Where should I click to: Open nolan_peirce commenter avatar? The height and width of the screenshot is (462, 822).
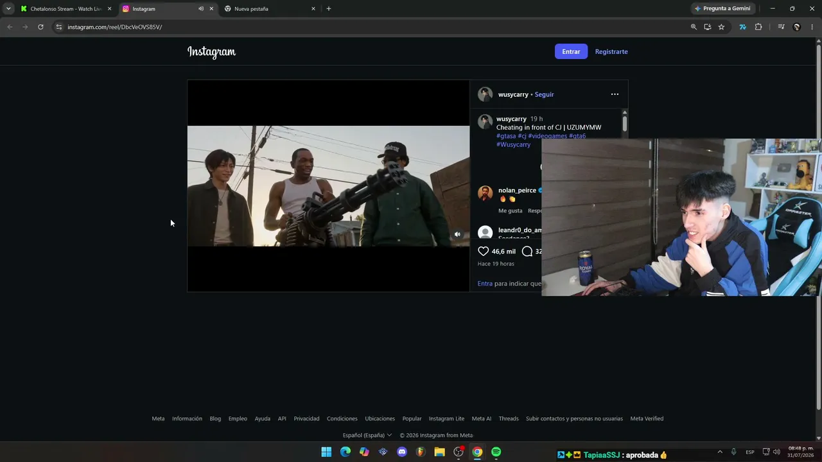coord(485,193)
